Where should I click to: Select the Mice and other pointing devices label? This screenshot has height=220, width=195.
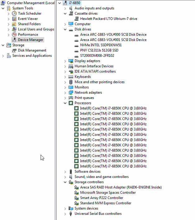click(x=100, y=82)
